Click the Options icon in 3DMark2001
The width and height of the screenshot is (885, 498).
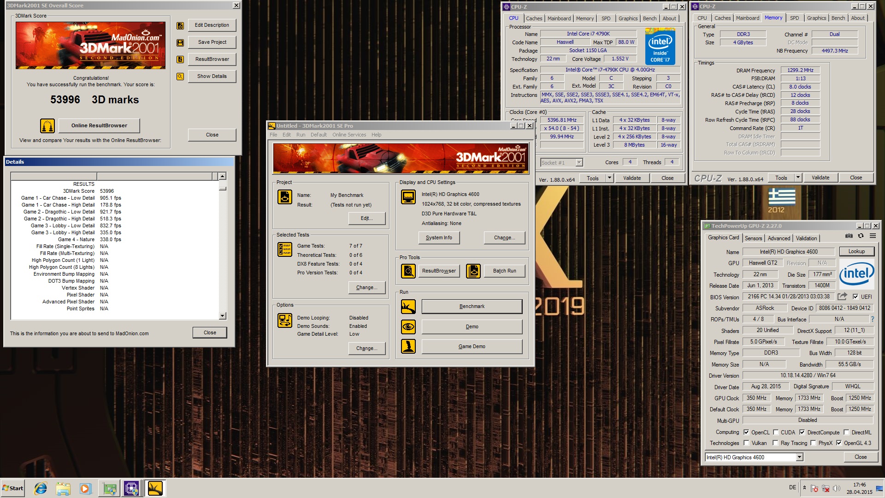285,320
